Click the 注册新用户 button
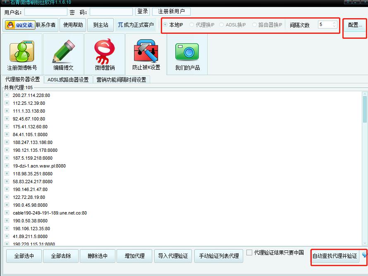 [171, 12]
